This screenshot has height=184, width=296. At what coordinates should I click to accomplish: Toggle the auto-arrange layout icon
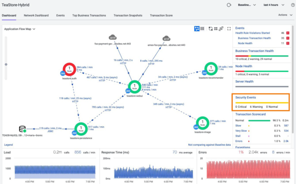point(211,29)
